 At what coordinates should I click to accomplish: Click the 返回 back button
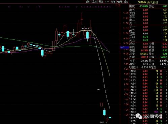tap(126, 2)
